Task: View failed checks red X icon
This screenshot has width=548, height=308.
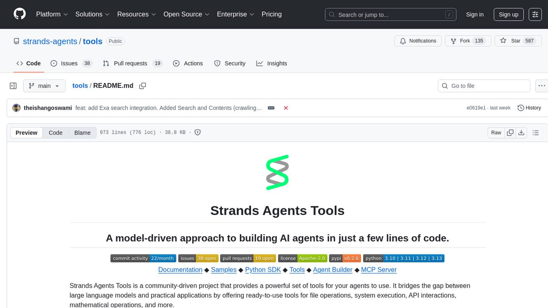Action: pyautogui.click(x=286, y=108)
